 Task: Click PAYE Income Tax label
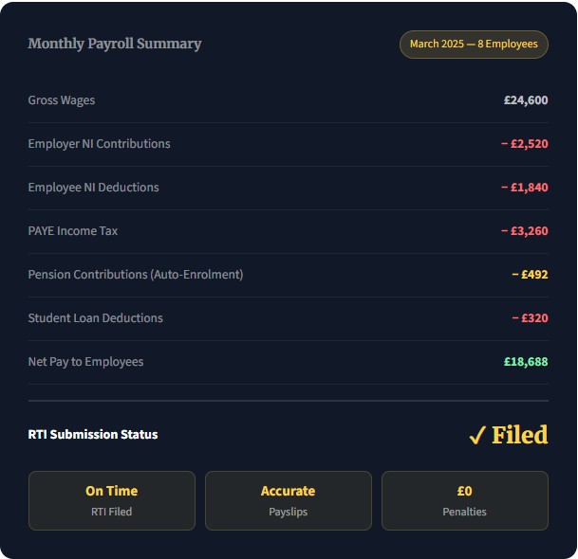pos(73,231)
